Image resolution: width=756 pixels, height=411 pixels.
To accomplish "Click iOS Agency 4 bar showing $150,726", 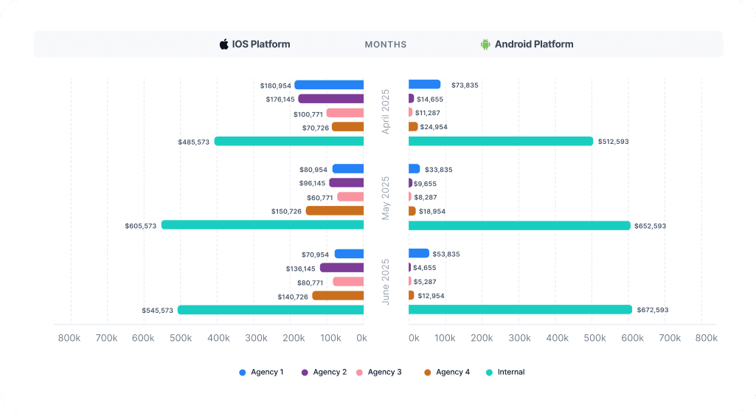I will pyautogui.click(x=335, y=211).
